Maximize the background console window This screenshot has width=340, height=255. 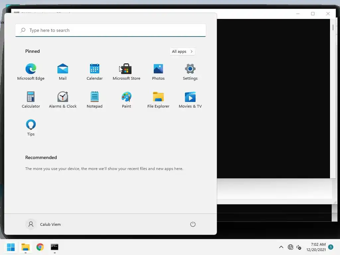pyautogui.click(x=313, y=14)
